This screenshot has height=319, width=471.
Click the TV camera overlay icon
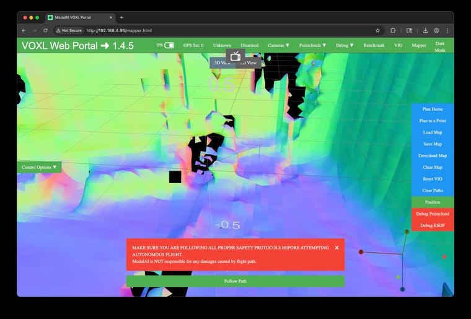(x=235, y=56)
